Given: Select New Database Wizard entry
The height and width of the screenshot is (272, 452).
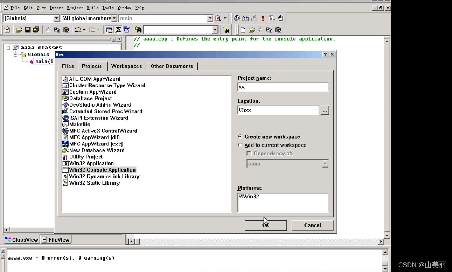Looking at the screenshot, I should tap(94, 151).
